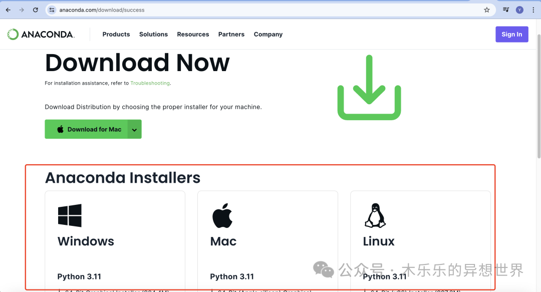Image resolution: width=541 pixels, height=292 pixels.
Task: Click the Linux penguin icon
Action: click(375, 215)
